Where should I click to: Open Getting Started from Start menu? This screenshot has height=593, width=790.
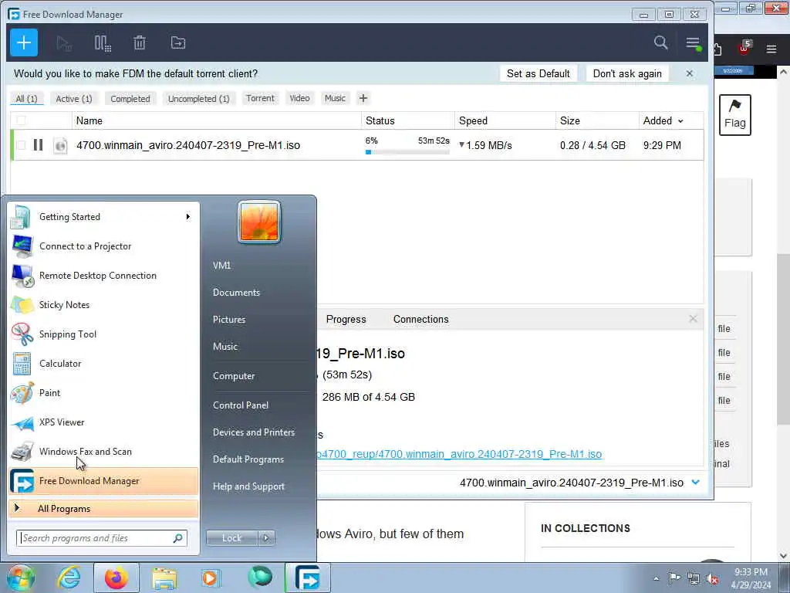point(104,217)
